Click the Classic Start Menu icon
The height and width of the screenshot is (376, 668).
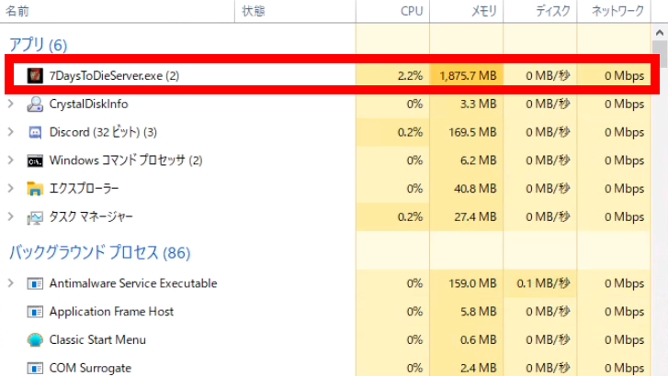click(35, 340)
